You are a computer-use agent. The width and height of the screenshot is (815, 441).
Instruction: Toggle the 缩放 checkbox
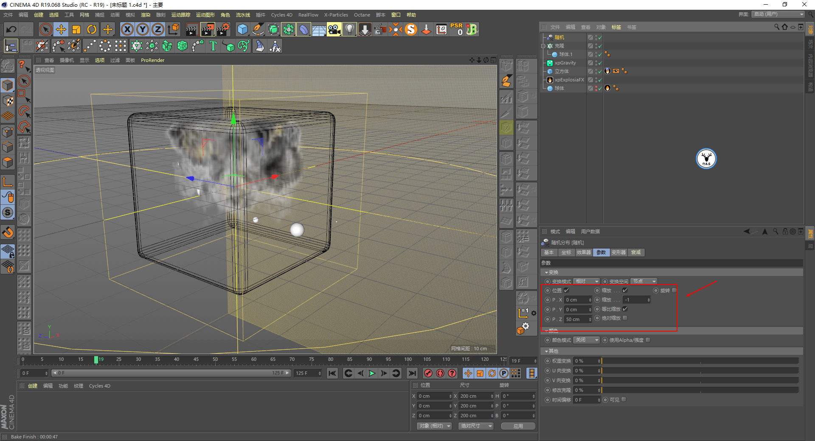625,290
